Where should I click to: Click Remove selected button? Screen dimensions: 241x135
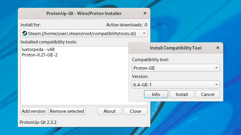[x=67, y=111]
